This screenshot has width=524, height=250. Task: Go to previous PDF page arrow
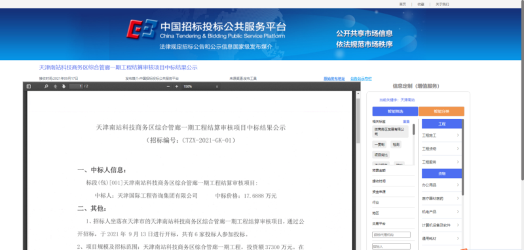pyautogui.click(x=56, y=86)
